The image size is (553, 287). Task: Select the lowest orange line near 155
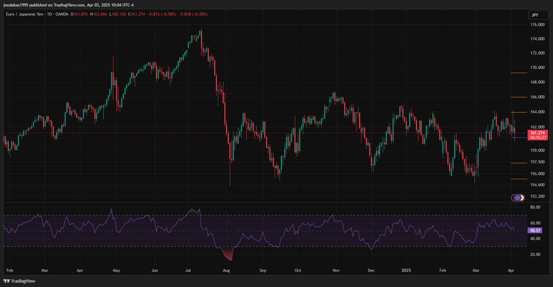point(519,179)
